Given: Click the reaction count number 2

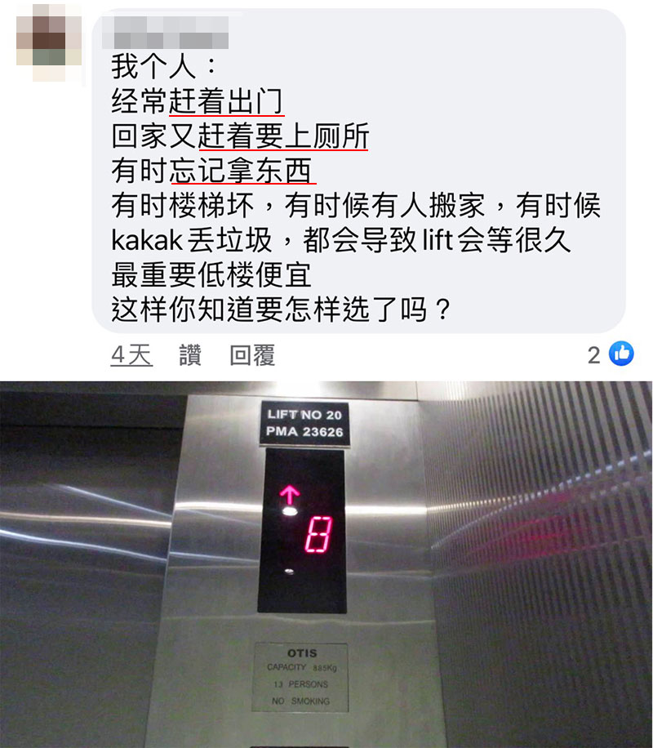Looking at the screenshot, I should pos(594,355).
